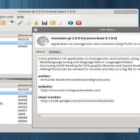This screenshot has height=140, width=140.
Task: Select the row with number 49001
Action: pyautogui.click(x=16, y=110)
